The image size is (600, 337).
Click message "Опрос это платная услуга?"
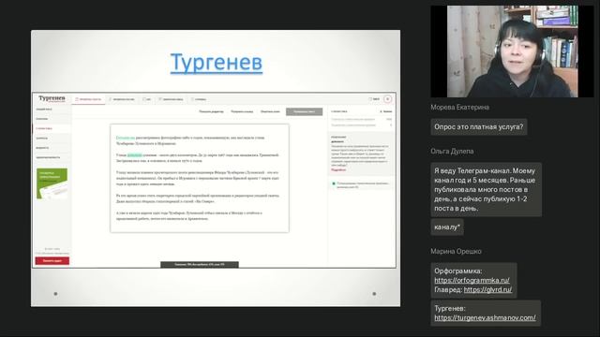point(479,127)
